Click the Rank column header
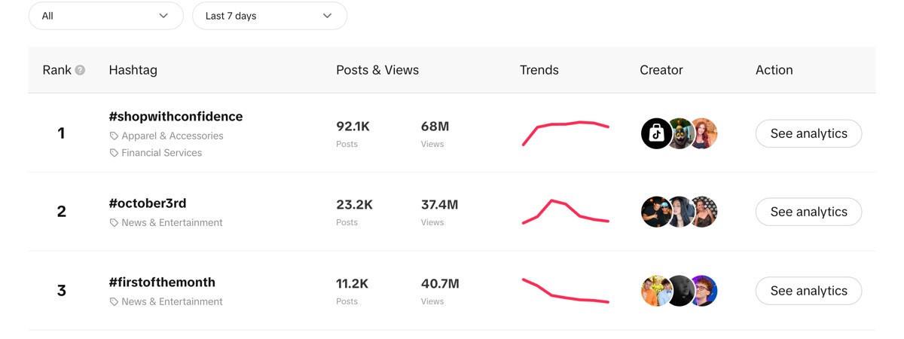 click(x=56, y=70)
